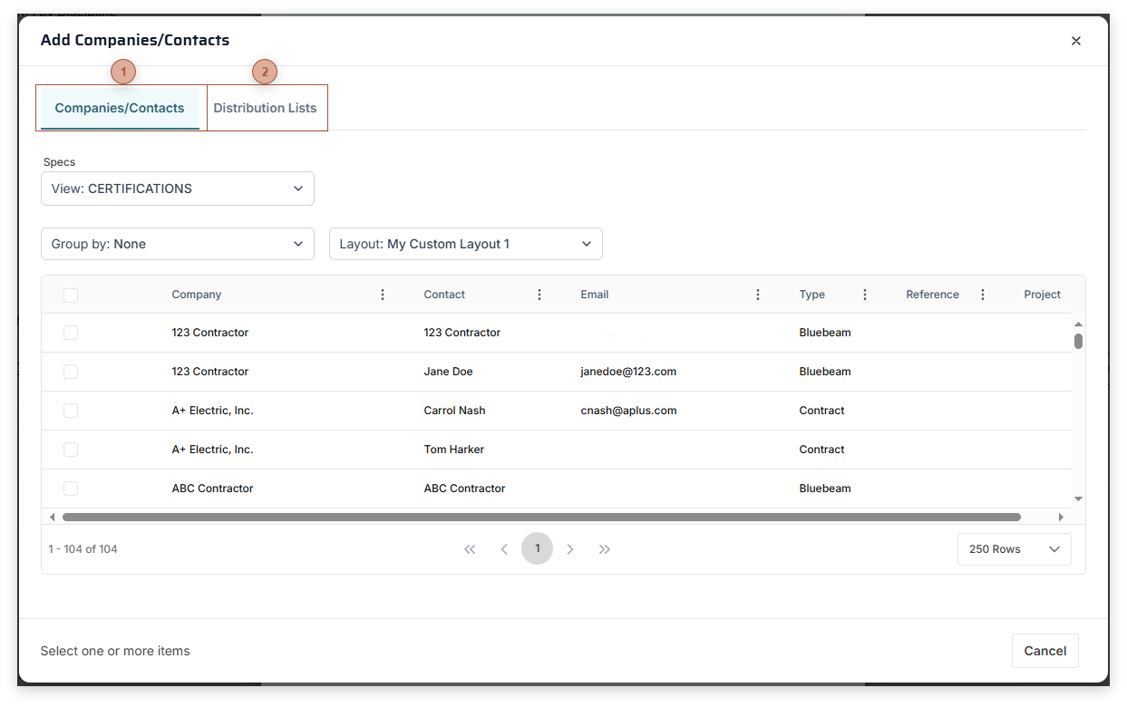Go to the next page with the right chevron
Screen dimensions: 1127x707
point(570,548)
